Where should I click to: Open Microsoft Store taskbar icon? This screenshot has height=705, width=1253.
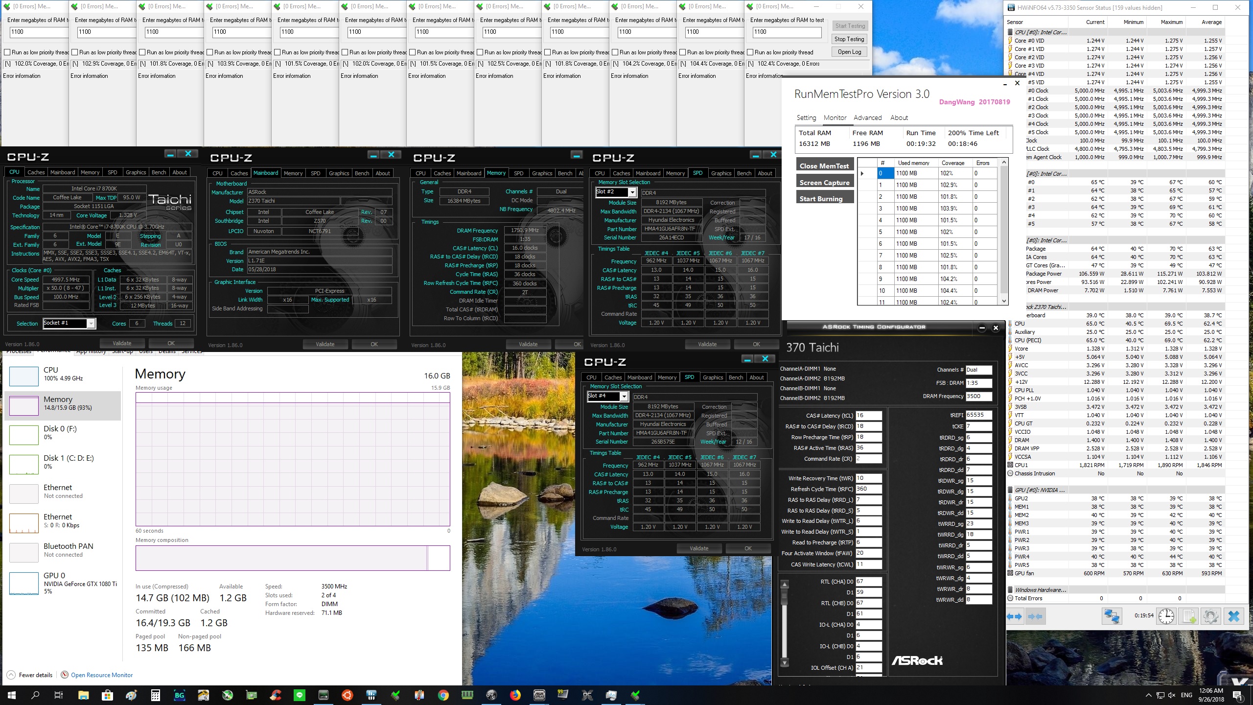pos(107,695)
